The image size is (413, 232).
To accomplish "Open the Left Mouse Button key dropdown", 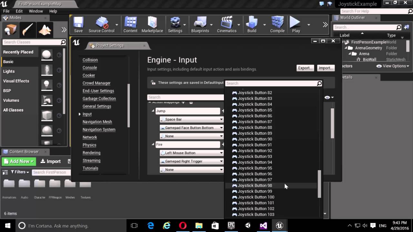I will pos(192,153).
